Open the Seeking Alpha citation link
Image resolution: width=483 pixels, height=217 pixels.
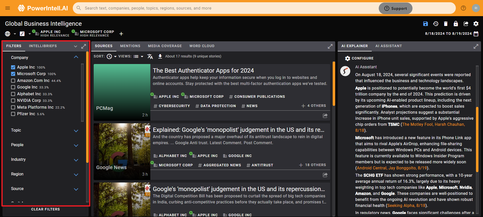(406, 205)
